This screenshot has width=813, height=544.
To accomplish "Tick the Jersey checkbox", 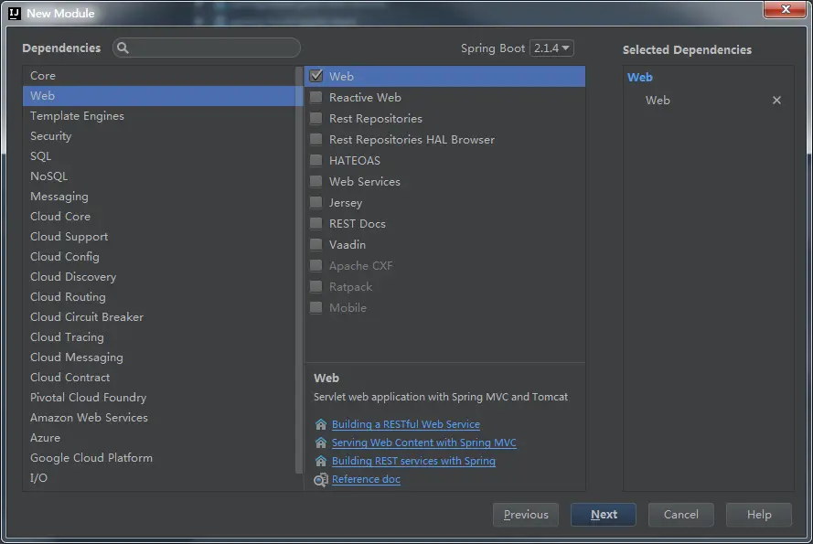I will point(316,202).
